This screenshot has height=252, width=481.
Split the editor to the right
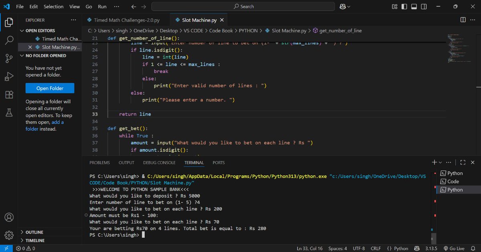(x=463, y=20)
